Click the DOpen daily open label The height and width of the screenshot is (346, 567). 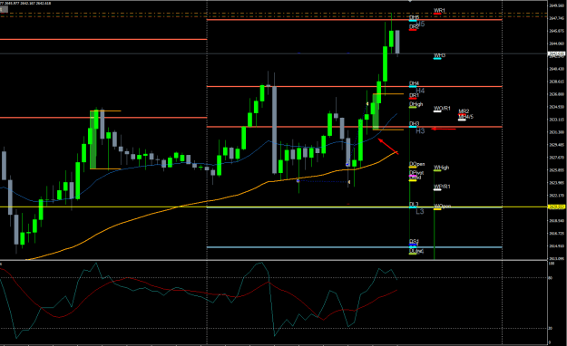417,164
